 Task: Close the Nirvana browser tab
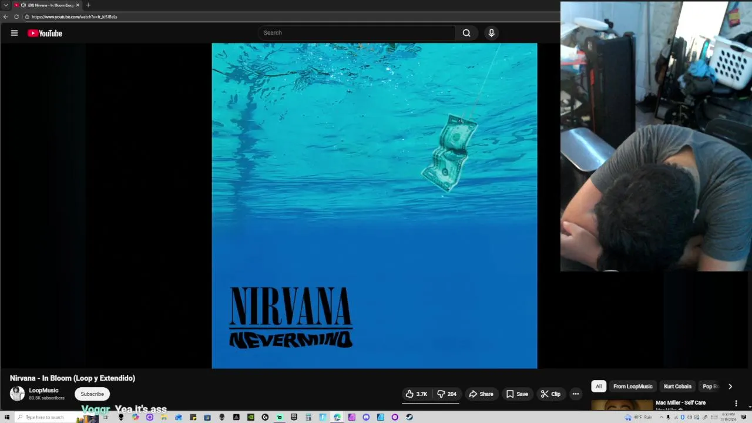78,5
